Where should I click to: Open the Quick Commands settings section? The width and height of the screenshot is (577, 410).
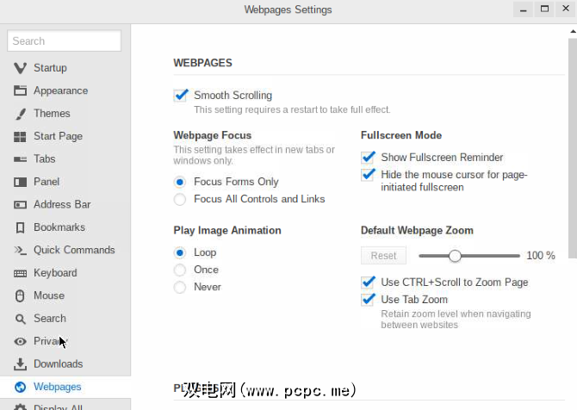(x=74, y=251)
